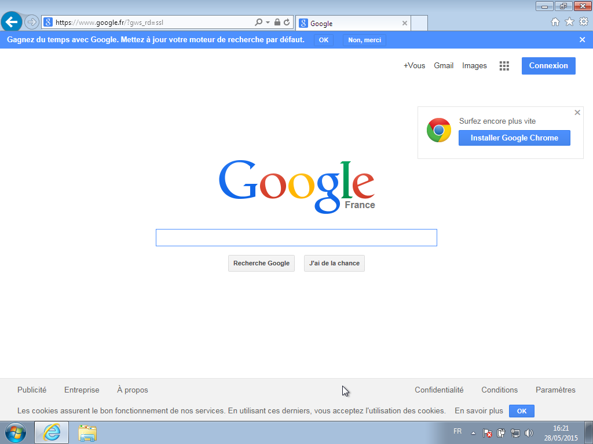Click the browser Forward arrow button
The height and width of the screenshot is (444, 593).
(x=32, y=23)
